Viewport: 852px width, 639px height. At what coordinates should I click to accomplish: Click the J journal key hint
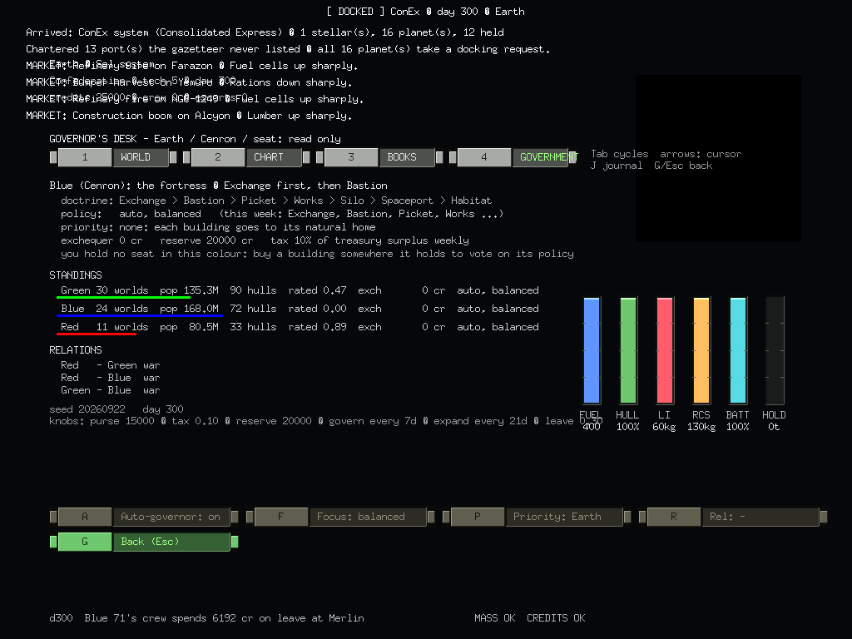pyautogui.click(x=617, y=166)
